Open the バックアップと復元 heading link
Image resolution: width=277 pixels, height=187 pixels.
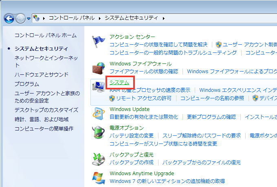click(132, 155)
